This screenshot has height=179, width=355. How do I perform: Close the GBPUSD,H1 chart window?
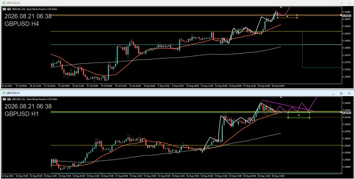[x=349, y=93]
